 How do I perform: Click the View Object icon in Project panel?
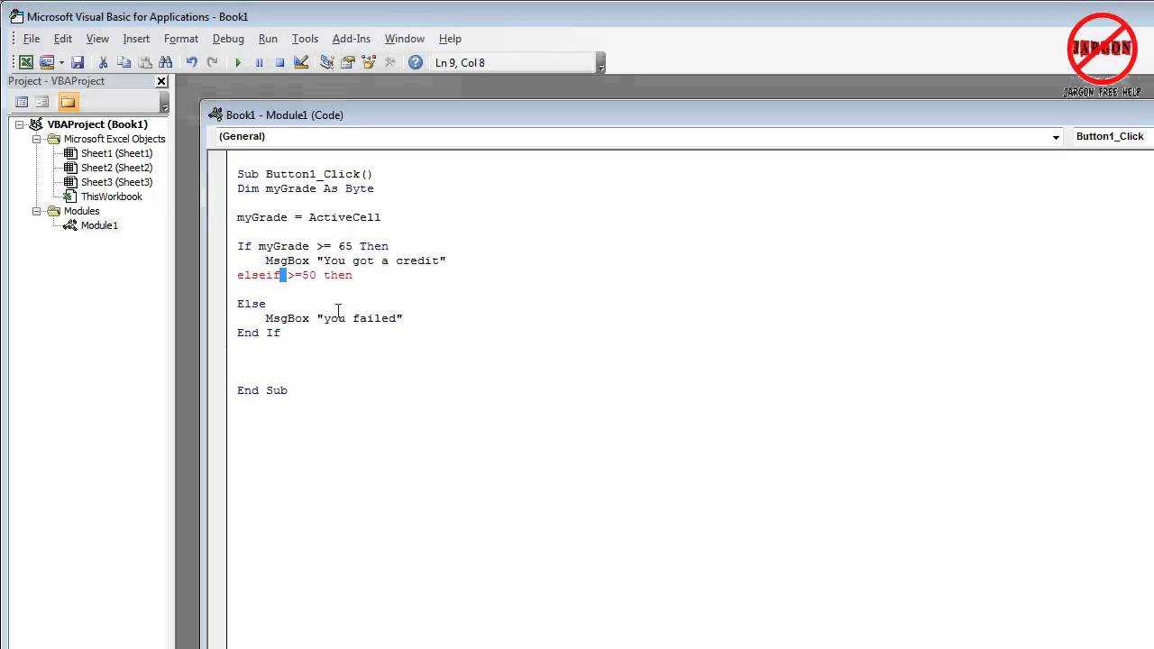42,102
